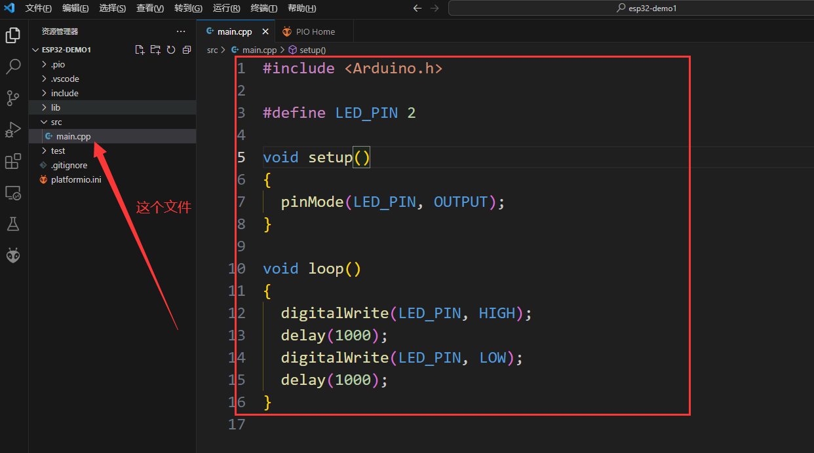Click the main.cpp breadcrumb segment

coord(254,50)
